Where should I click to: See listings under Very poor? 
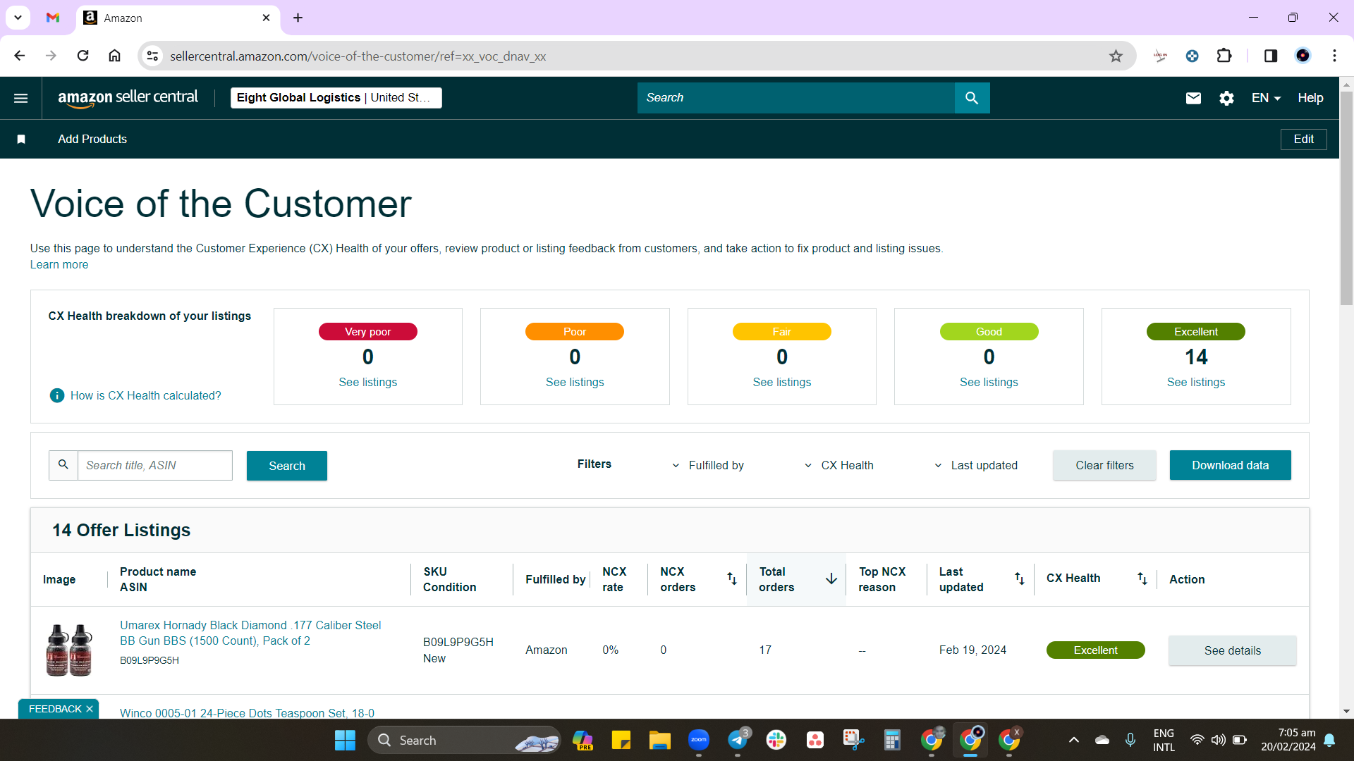(x=367, y=382)
